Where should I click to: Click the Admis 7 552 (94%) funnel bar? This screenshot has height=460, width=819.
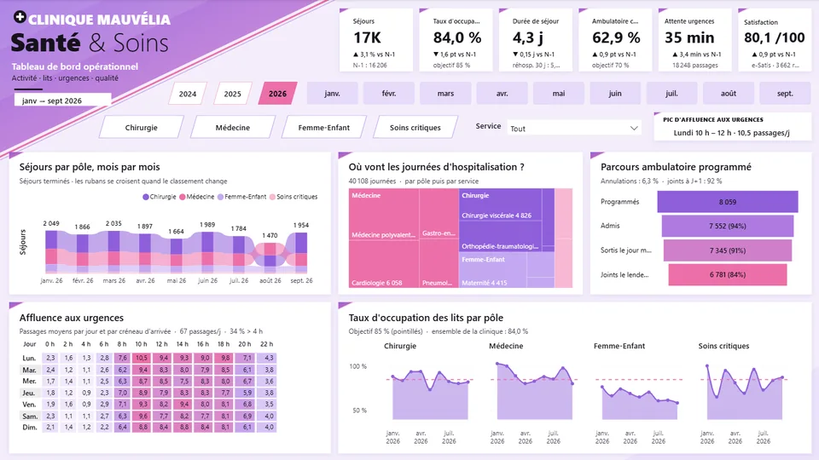pos(728,226)
